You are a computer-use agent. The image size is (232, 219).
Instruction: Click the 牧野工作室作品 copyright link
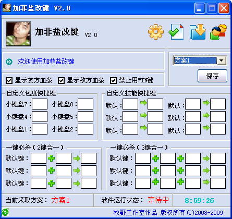coord(135,212)
